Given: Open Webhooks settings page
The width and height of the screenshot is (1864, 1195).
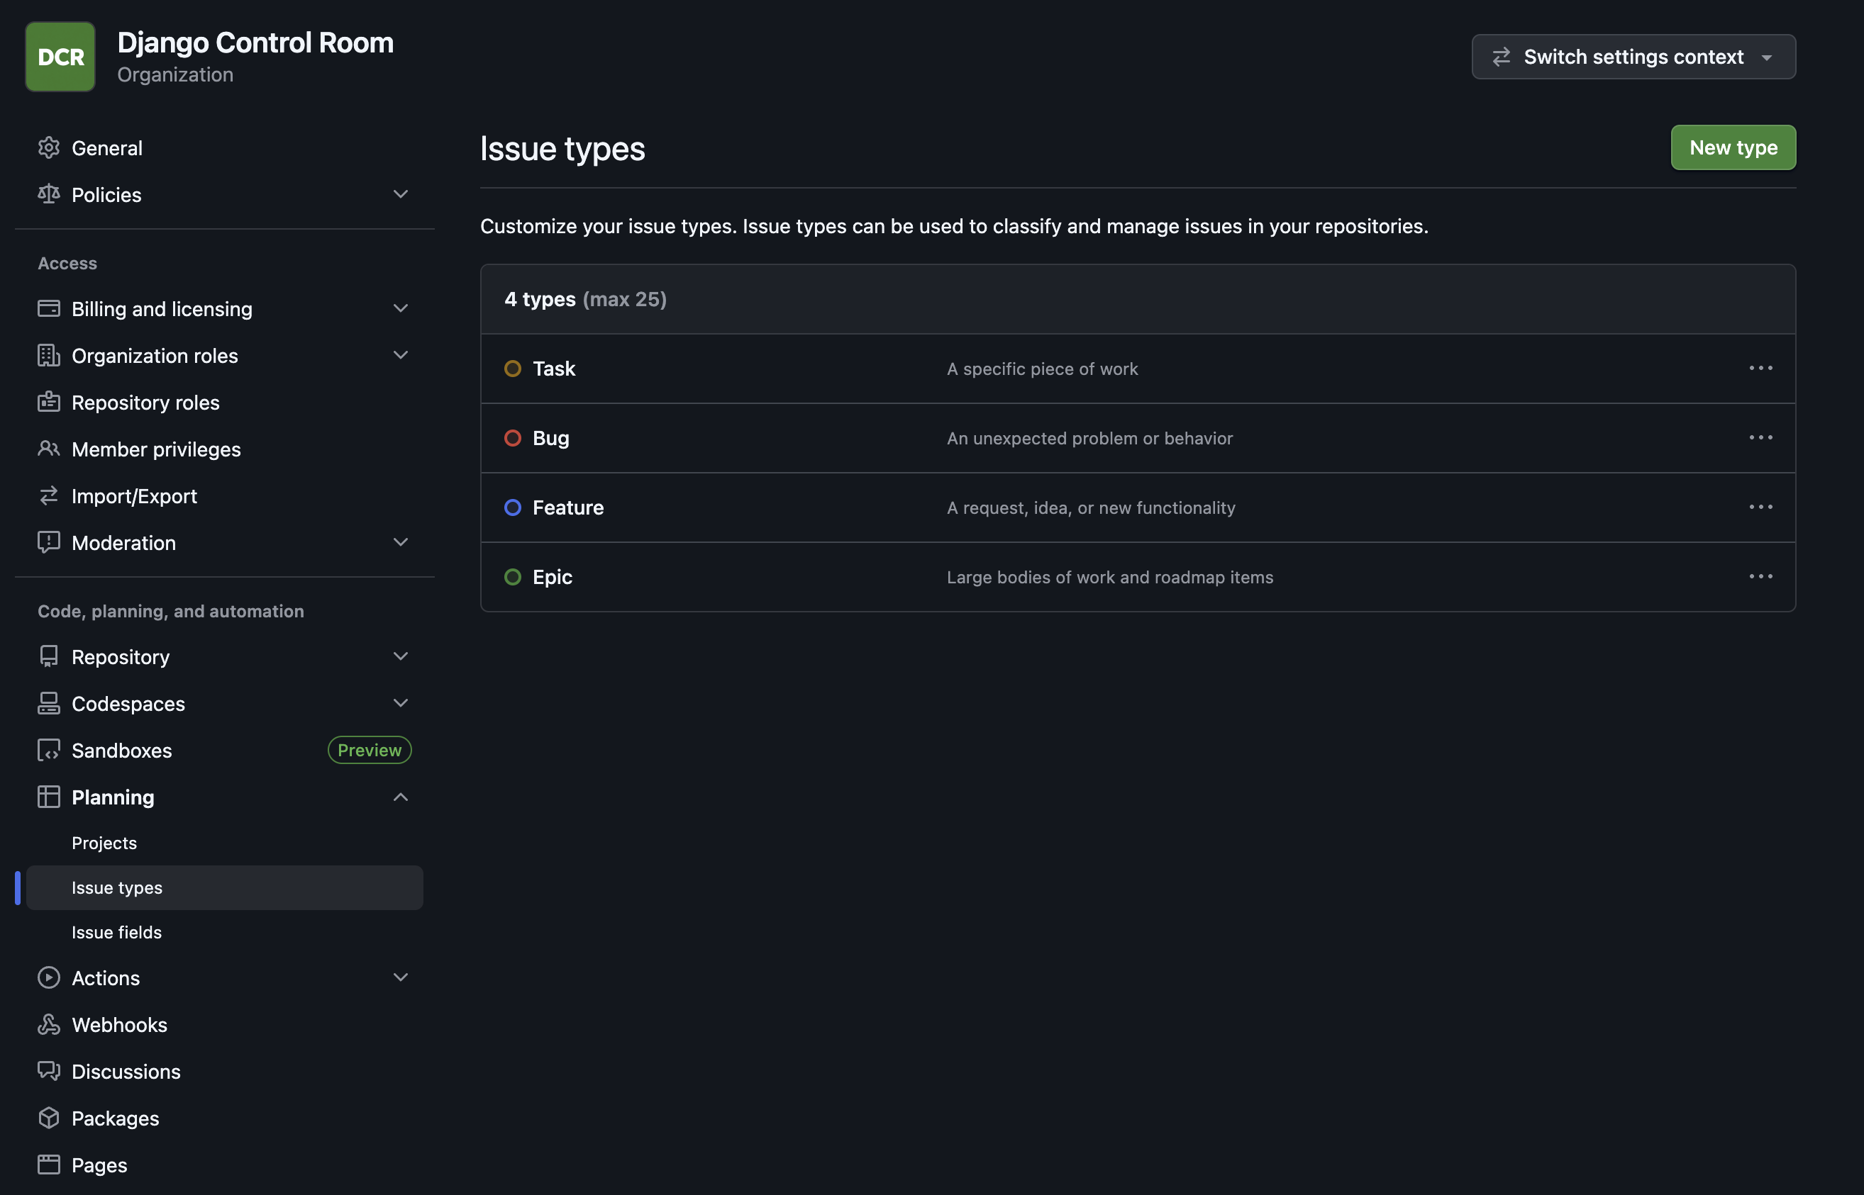Looking at the screenshot, I should [120, 1024].
